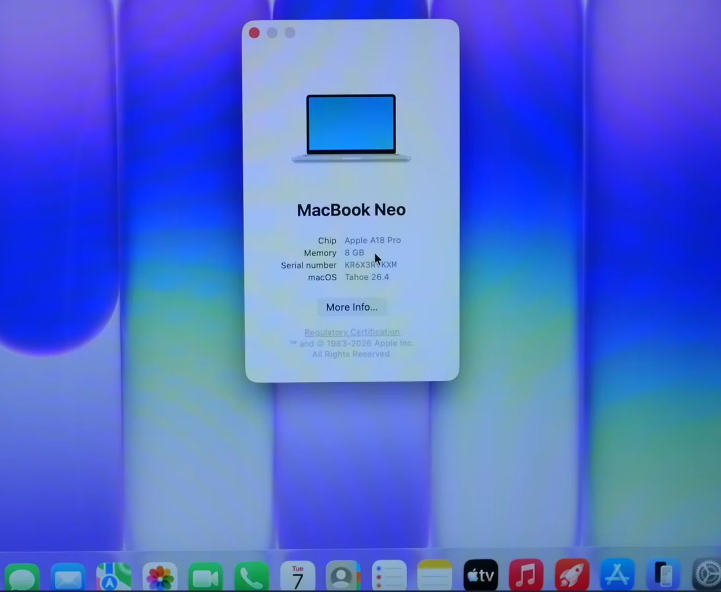Open the App Store icon
This screenshot has width=721, height=592.
coord(617,575)
